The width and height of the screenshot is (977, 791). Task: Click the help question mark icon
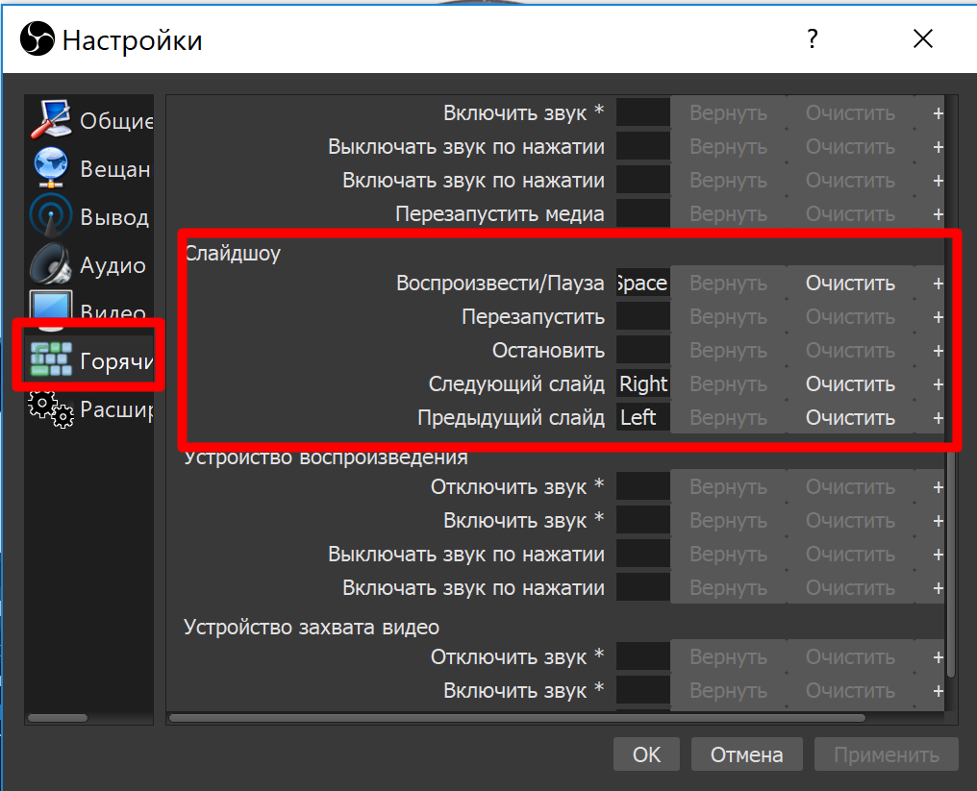[x=813, y=39]
